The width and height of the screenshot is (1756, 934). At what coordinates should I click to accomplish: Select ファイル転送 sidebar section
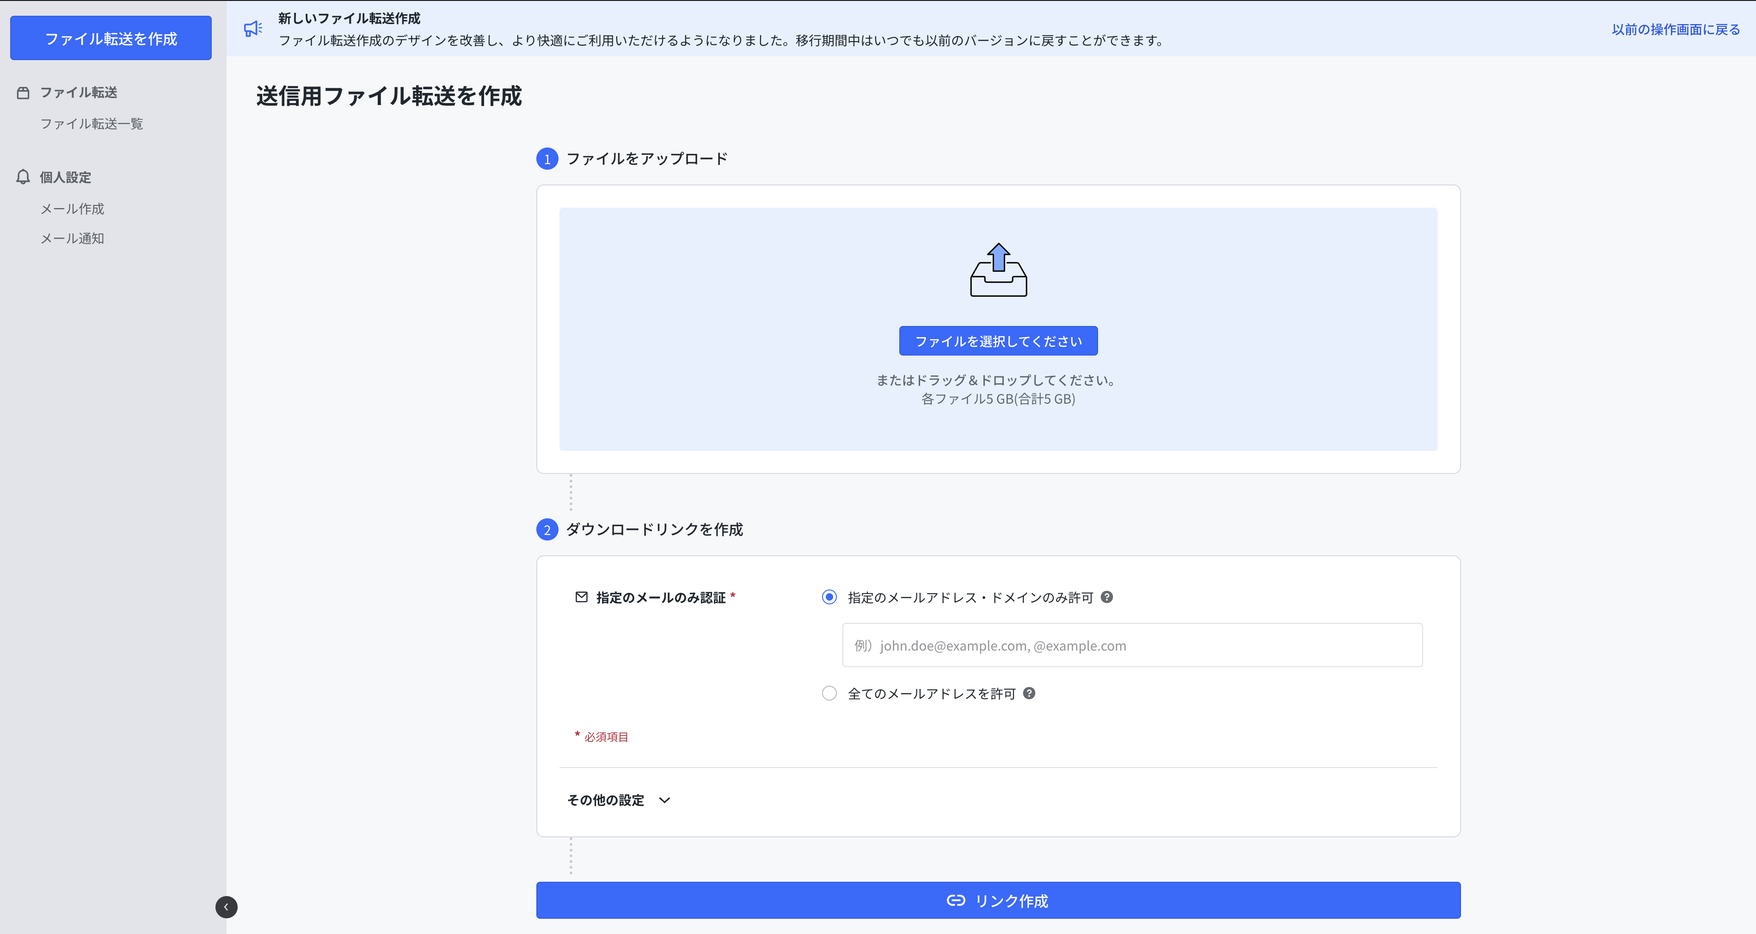pos(79,93)
